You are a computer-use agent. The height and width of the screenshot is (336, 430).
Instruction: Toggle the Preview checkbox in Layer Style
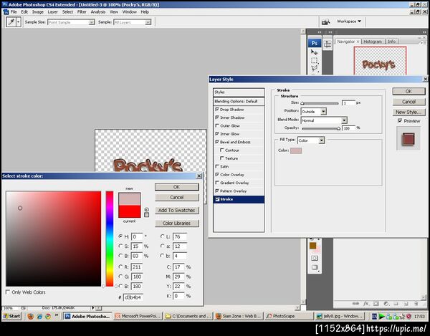pos(400,120)
